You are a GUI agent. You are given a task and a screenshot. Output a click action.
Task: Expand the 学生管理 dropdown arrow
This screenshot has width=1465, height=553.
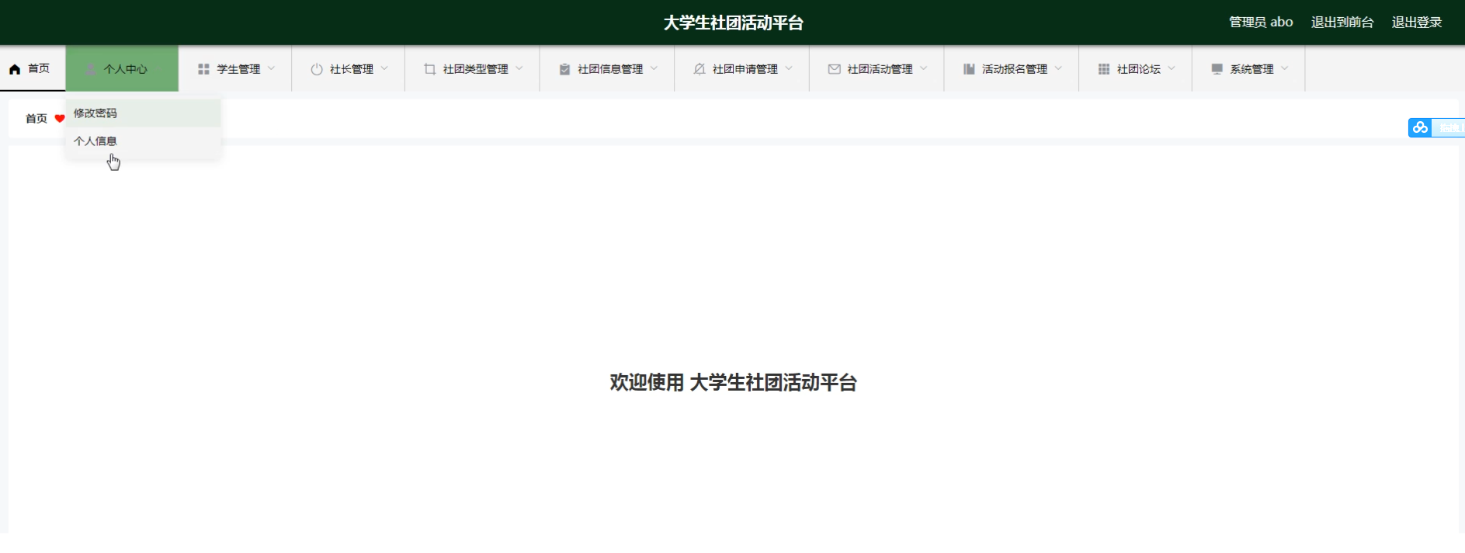[272, 68]
